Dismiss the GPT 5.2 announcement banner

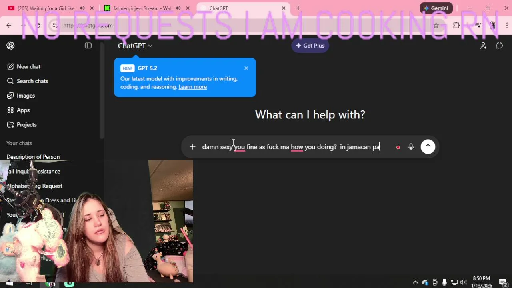246,68
